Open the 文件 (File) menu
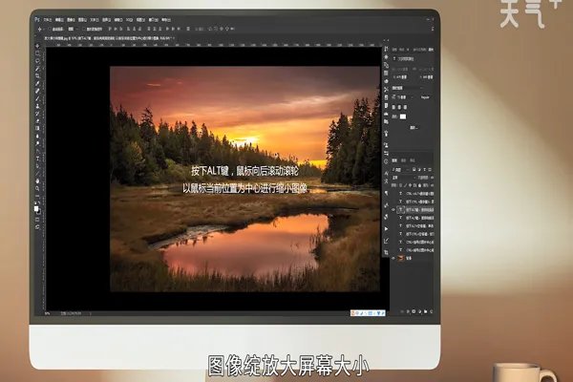The width and height of the screenshot is (573, 382). (48, 18)
